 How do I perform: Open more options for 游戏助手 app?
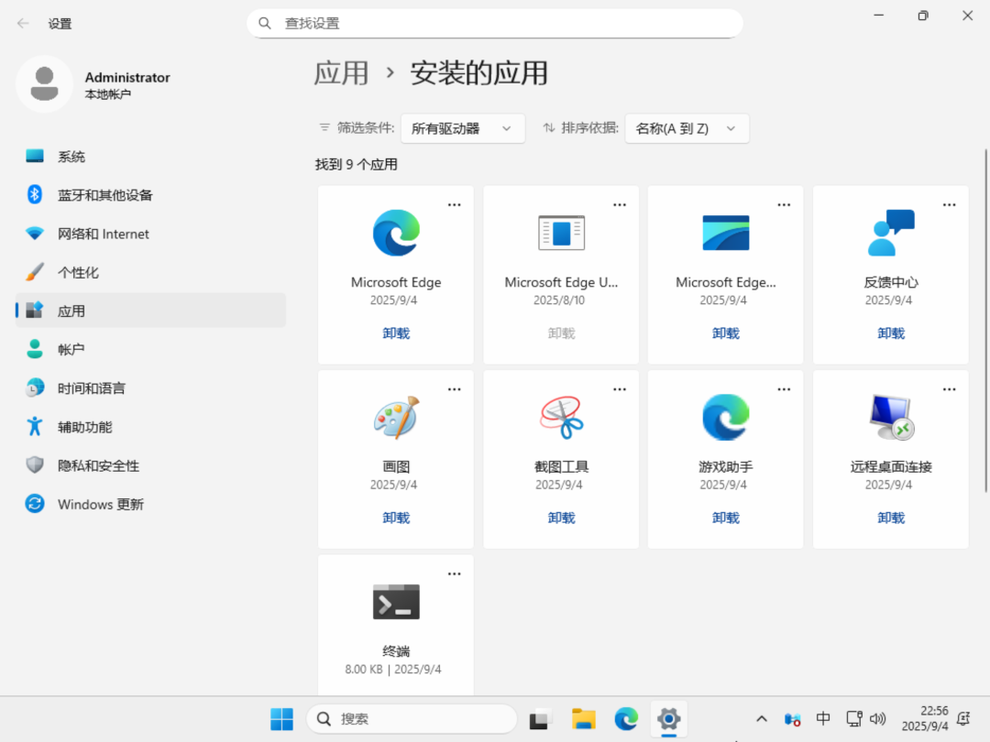point(784,389)
